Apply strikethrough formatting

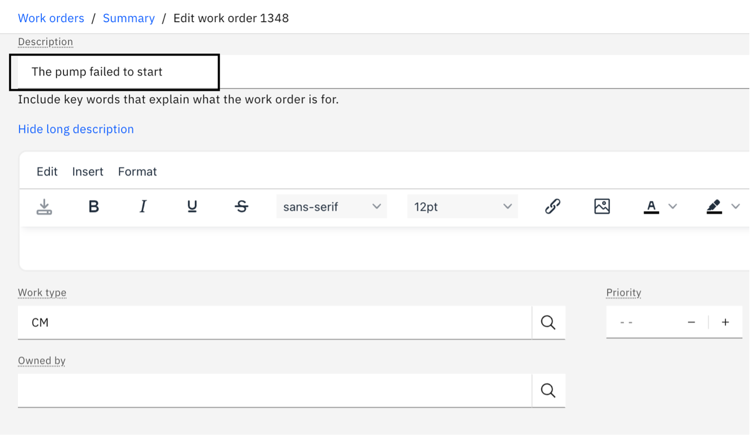coord(241,206)
